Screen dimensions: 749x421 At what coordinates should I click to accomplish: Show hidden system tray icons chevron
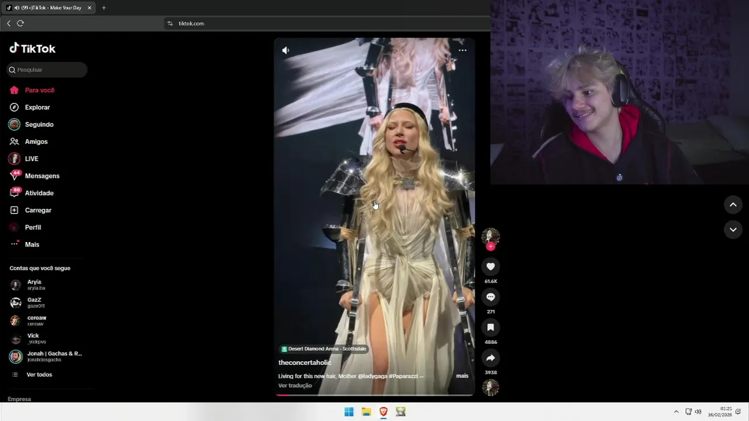(676, 412)
